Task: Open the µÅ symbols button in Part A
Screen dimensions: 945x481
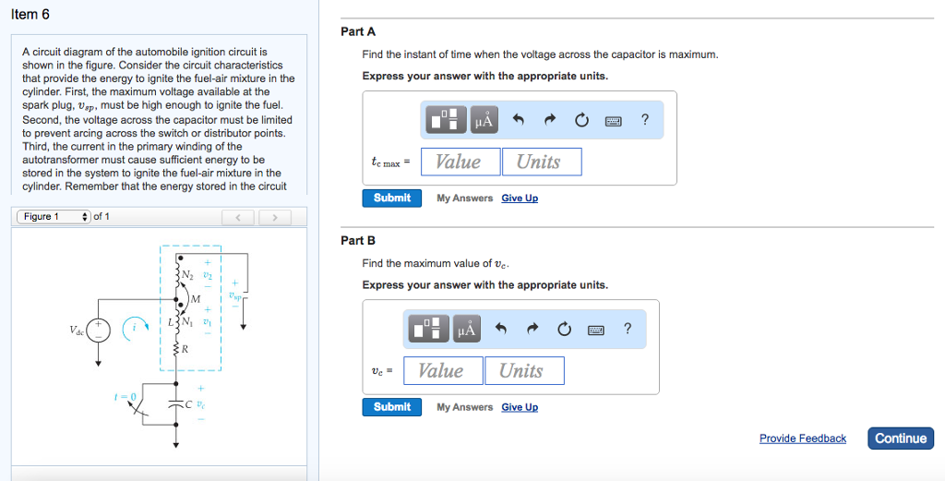Action: [x=484, y=119]
